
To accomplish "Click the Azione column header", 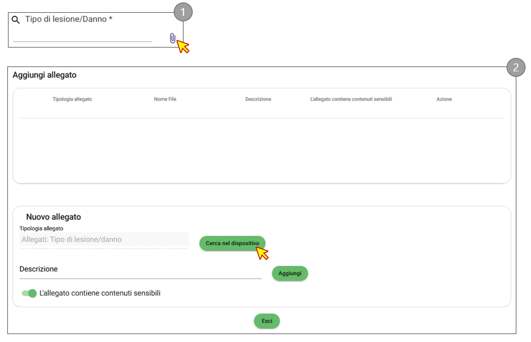I will click(x=444, y=99).
